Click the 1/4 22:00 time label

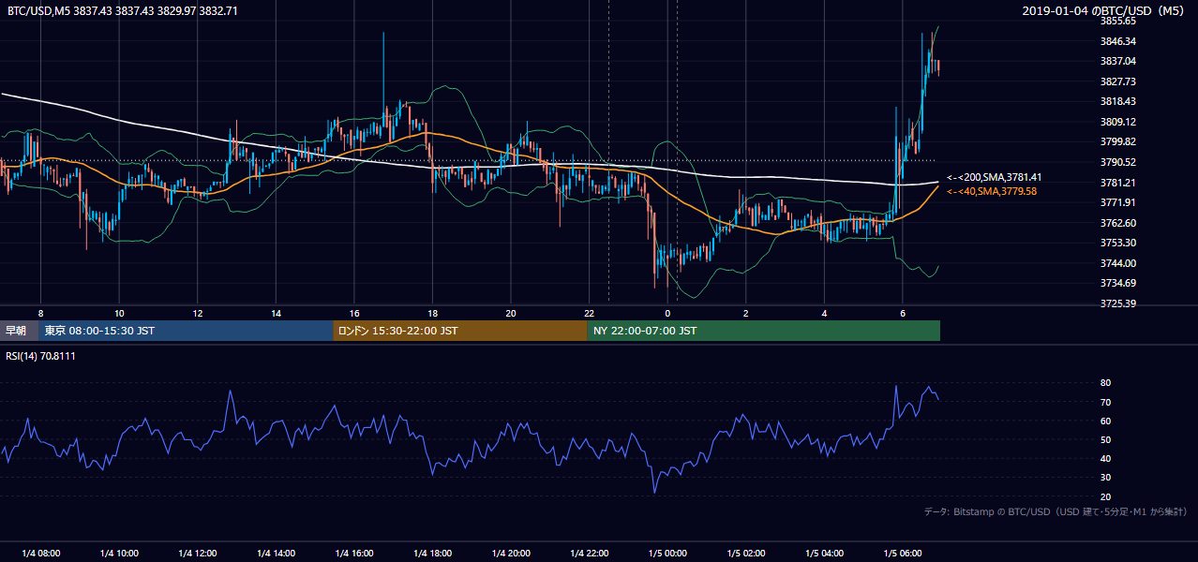pos(590,553)
